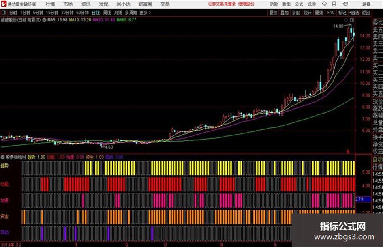The image size is (383, 247).
Task: Toggle the left panel icon beside 分时
Action: click(4, 13)
